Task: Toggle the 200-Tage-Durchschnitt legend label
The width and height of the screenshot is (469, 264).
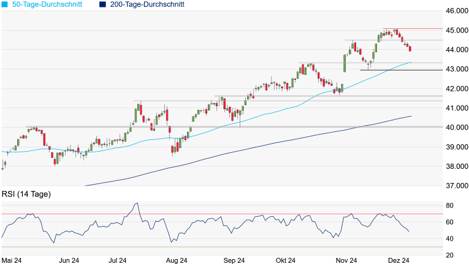Action: tap(147, 4)
